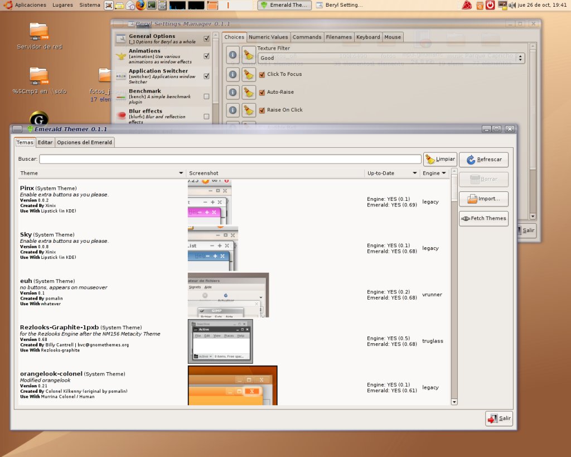Click the Animations plugin lamp icon
The image size is (571, 457).
coord(121,56)
